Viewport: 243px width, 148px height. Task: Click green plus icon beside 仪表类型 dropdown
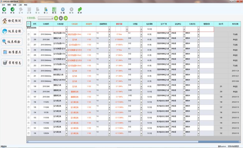click(x=56, y=18)
